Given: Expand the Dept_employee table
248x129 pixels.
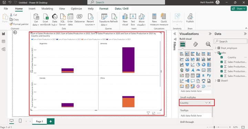Looking at the screenshot, I should [216, 48].
